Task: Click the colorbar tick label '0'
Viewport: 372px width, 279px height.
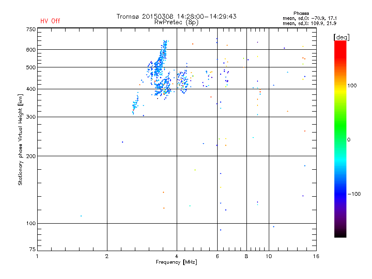Action: pyautogui.click(x=349, y=140)
